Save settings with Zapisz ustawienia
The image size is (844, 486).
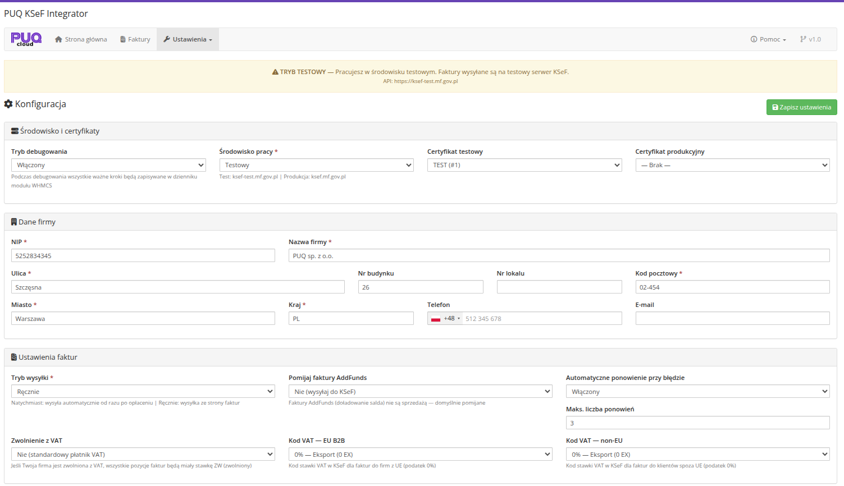point(801,107)
